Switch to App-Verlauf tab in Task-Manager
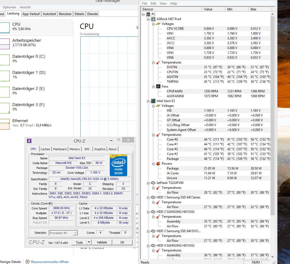Image resolution: width=290 pixels, height=264 pixels. point(31,14)
